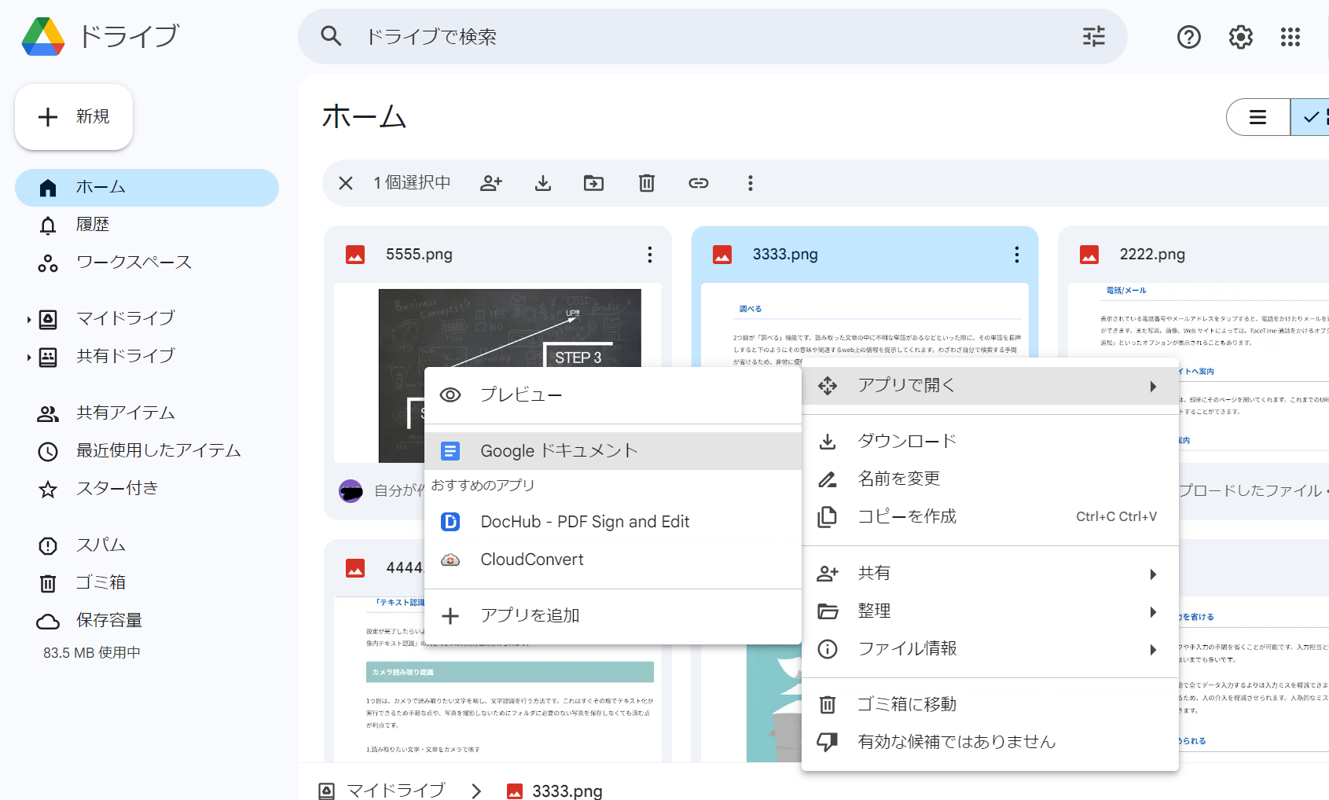
Task: Click the 3333.png thumbnail preview
Action: 865,325
